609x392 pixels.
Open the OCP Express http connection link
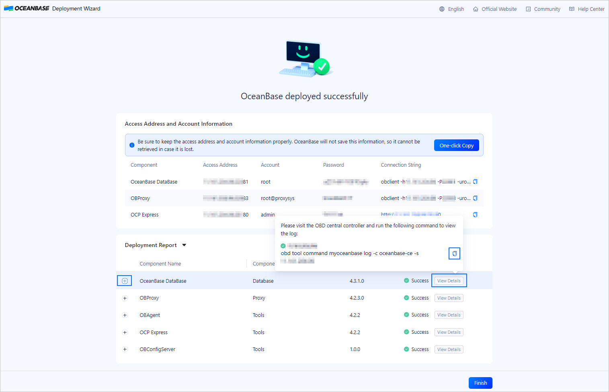pos(410,214)
